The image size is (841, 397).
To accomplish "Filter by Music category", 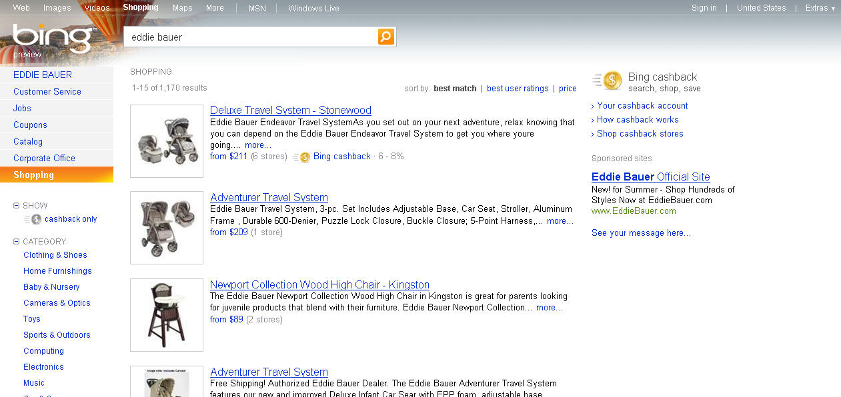I will click(x=34, y=383).
